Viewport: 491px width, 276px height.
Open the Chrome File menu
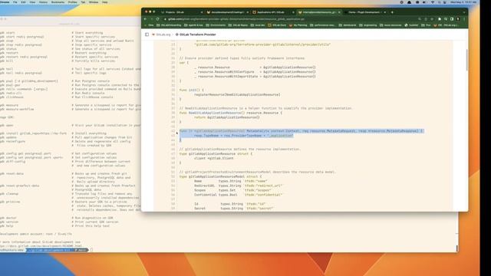pos(15,2)
